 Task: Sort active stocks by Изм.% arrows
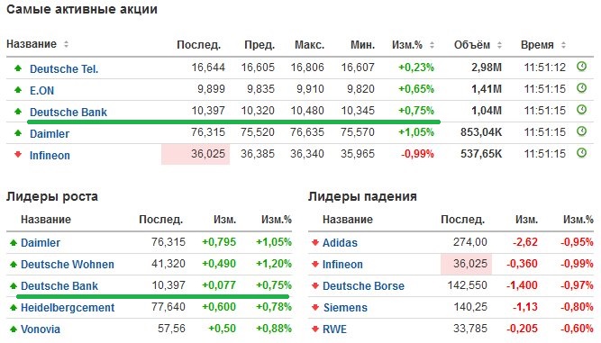click(x=432, y=45)
